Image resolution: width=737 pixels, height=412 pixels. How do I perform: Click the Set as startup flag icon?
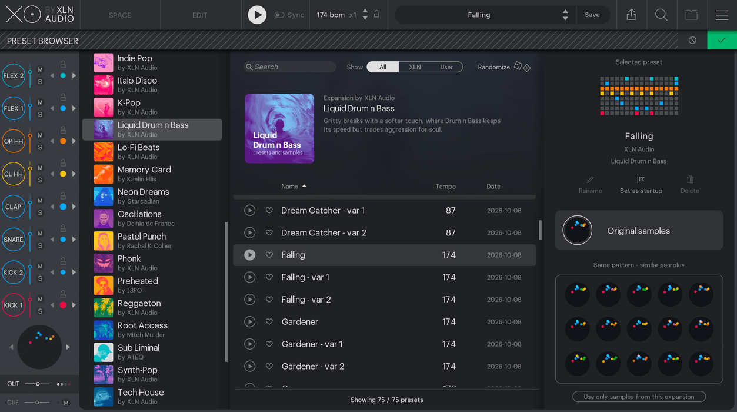point(641,180)
